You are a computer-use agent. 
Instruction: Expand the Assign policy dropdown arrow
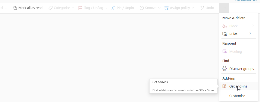click(193, 8)
